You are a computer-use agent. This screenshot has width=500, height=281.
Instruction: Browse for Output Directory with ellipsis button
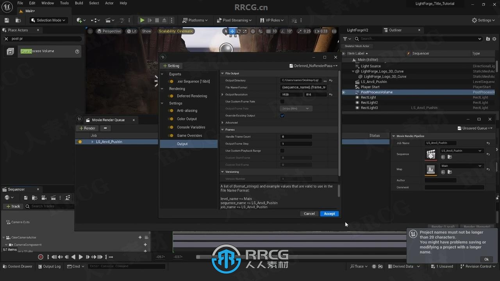(x=325, y=80)
